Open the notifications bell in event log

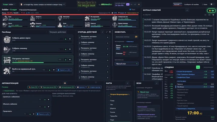tap(211, 11)
